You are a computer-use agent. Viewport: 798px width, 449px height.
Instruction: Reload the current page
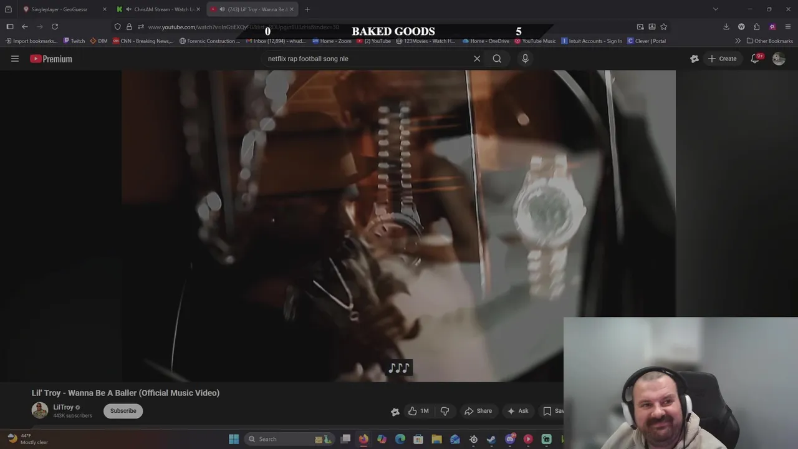[55, 26]
